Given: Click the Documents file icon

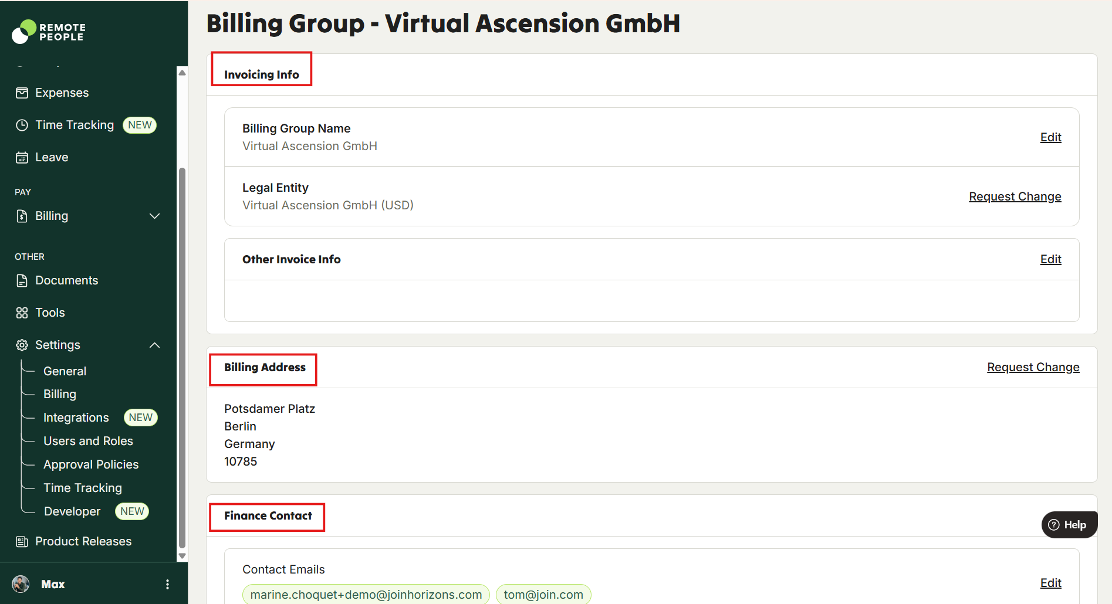Looking at the screenshot, I should point(22,280).
